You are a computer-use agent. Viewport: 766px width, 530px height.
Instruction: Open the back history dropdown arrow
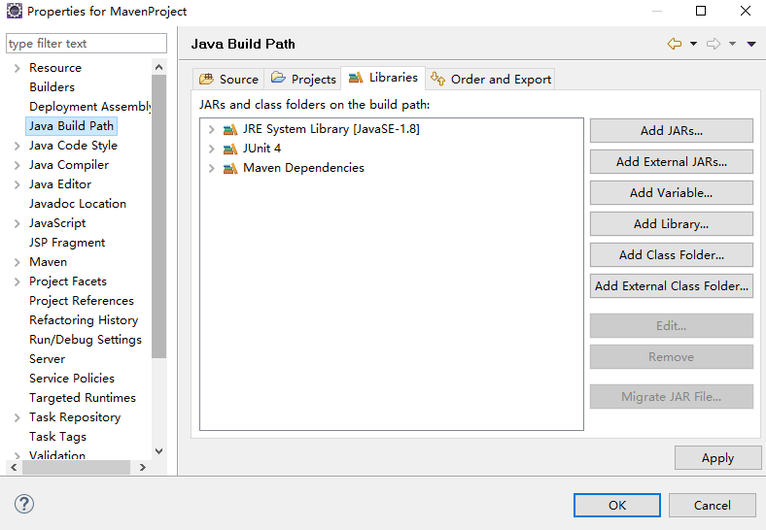[693, 44]
